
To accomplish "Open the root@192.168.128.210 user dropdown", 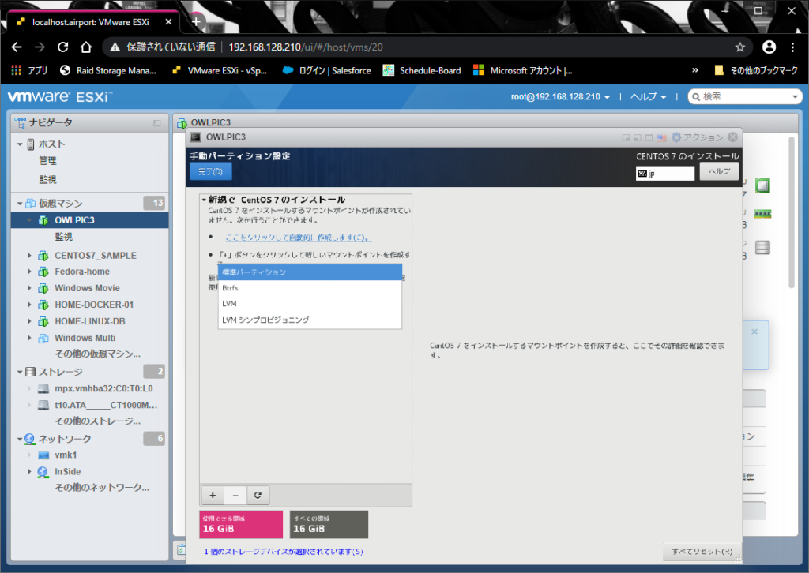I will point(560,97).
